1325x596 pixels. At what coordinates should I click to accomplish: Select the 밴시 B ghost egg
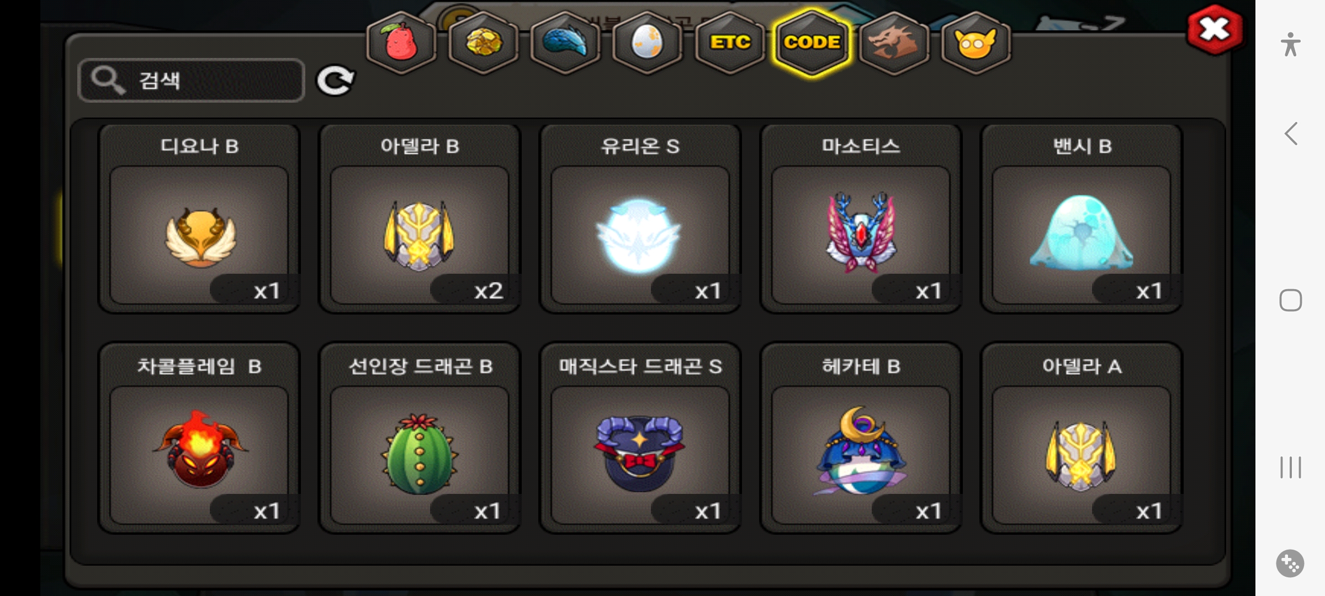[1081, 219]
